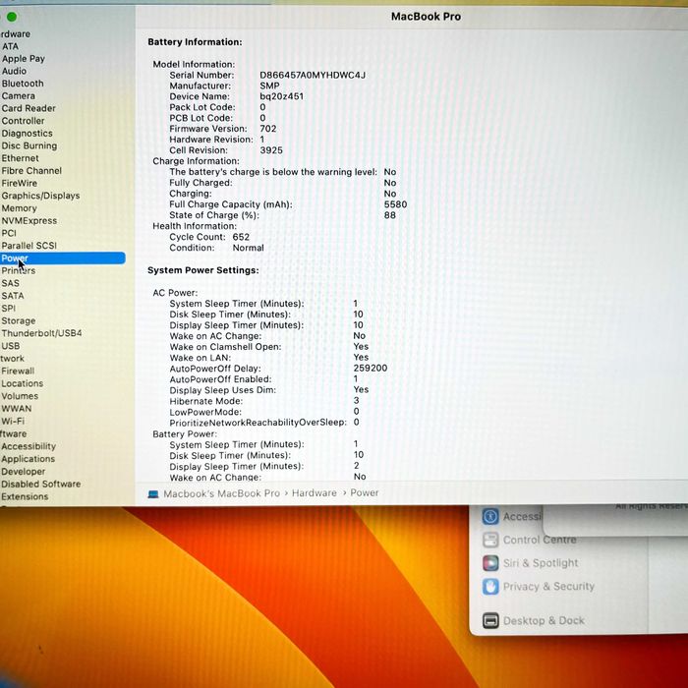Click the green zoom window button

pos(12,17)
